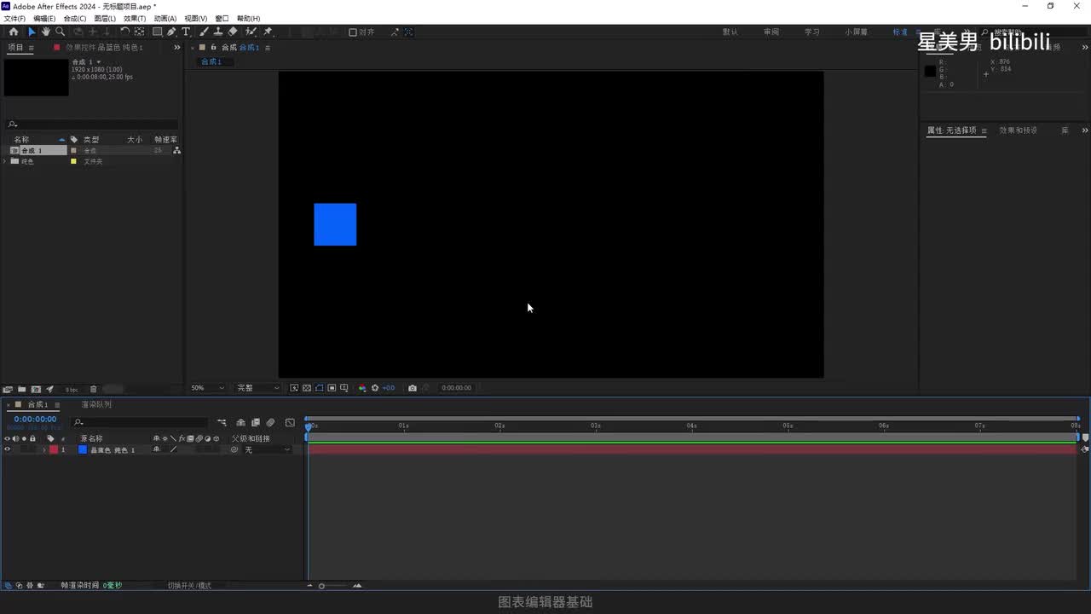Open the 文件(F) menu
The width and height of the screenshot is (1091, 614).
point(15,18)
